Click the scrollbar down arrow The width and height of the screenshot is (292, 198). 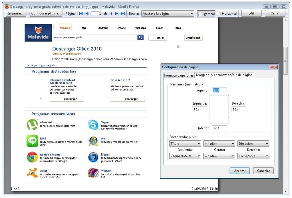[x=286, y=191]
